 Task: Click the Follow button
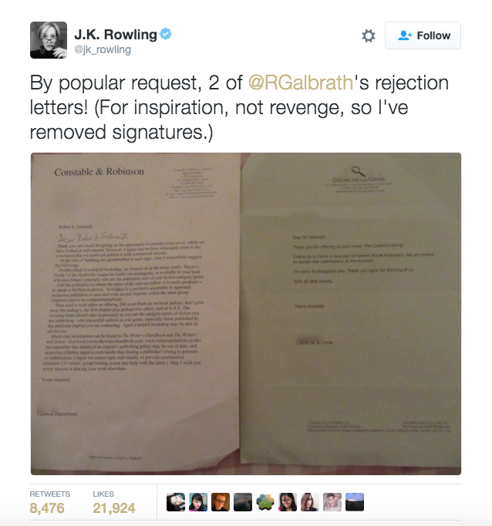pos(423,35)
